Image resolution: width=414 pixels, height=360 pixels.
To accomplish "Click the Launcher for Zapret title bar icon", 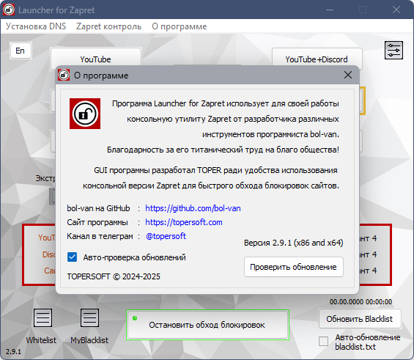I will [9, 10].
